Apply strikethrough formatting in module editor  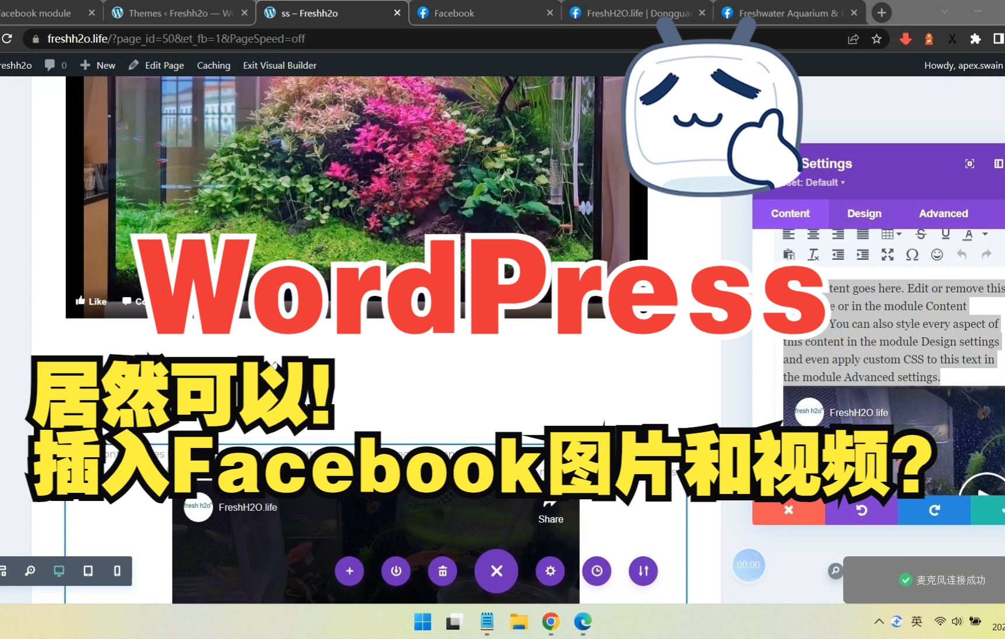(921, 234)
